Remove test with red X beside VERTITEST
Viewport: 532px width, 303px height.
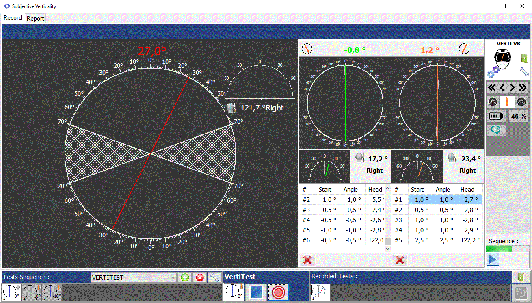pos(200,277)
